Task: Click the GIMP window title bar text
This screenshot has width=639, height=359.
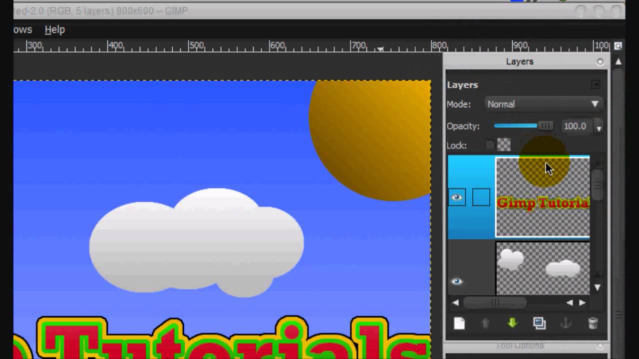Action: click(x=101, y=10)
